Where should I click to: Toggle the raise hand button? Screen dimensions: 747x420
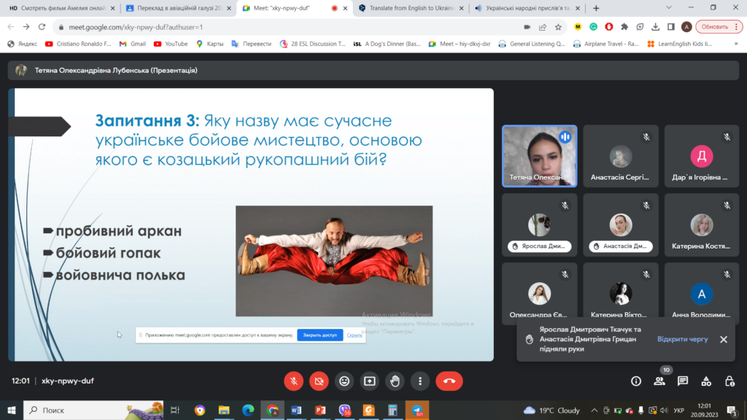pos(395,381)
